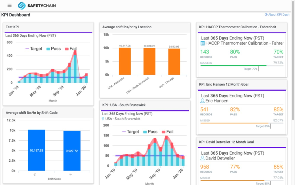Select the blue bar showing 9,927.72
This screenshot has width=295, height=185.
pyautogui.click(x=72, y=151)
